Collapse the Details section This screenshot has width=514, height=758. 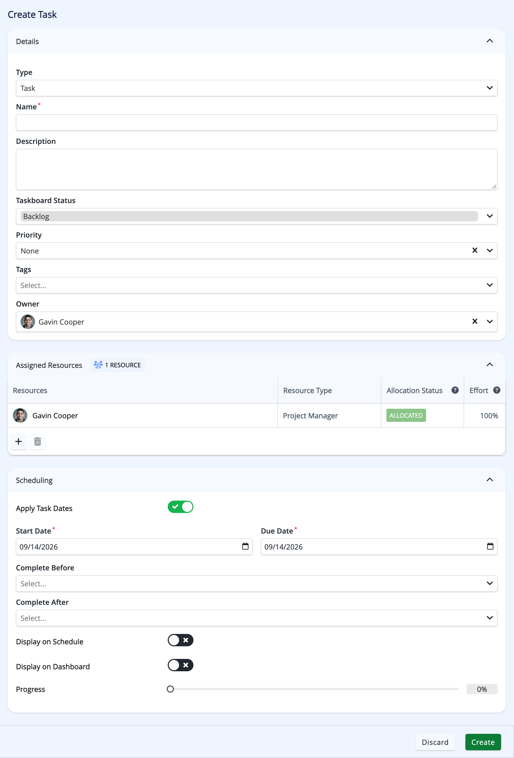[x=490, y=41]
